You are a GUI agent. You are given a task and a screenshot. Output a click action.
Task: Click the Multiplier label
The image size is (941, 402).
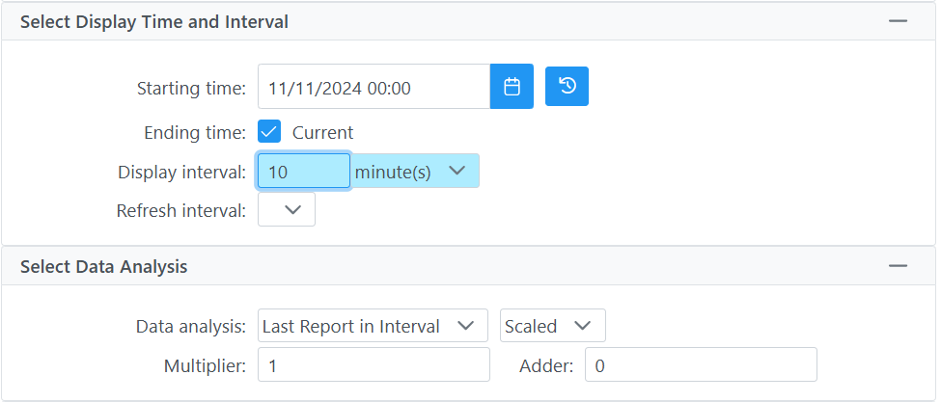tap(206, 365)
